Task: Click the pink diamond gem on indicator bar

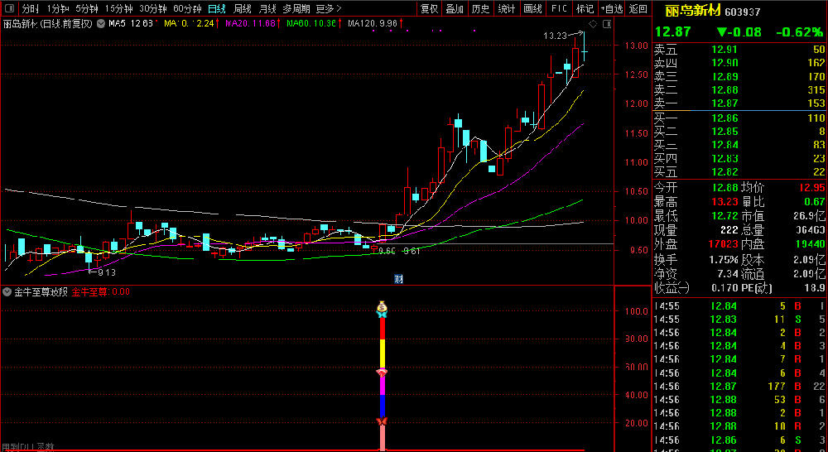Action: (x=382, y=374)
